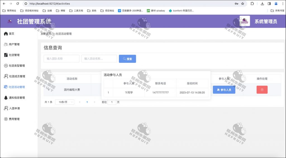The width and height of the screenshot is (286, 158).
Task: Open the 10条/页 page size dropdown
Action: click(65, 102)
